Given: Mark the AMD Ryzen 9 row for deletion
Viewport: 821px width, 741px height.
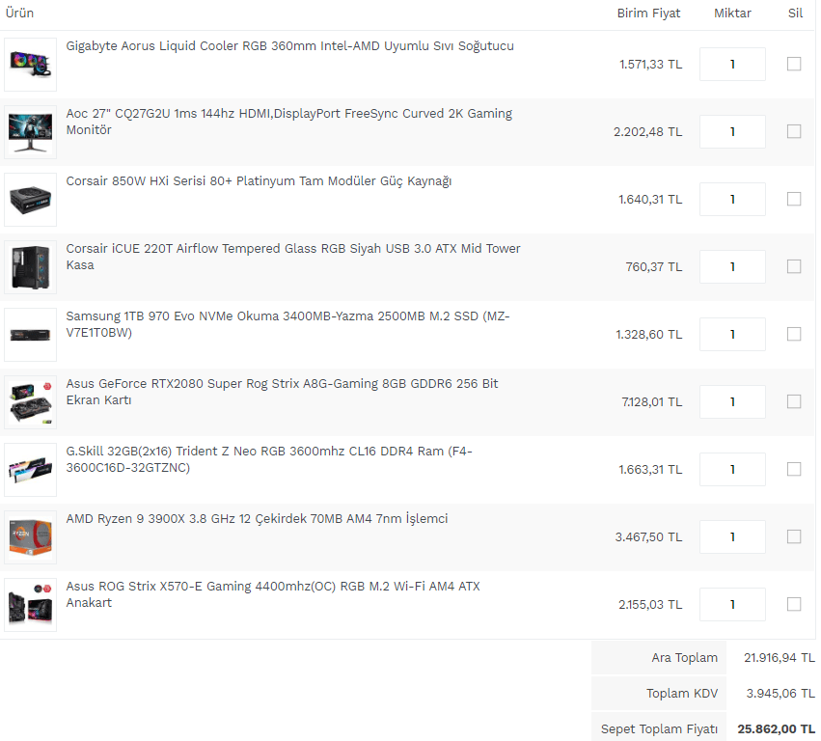Looking at the screenshot, I should pos(794,536).
